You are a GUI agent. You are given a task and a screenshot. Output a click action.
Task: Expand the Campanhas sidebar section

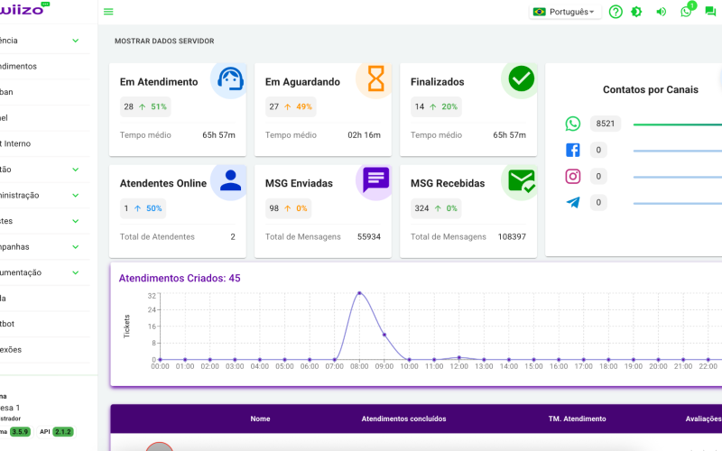36,246
